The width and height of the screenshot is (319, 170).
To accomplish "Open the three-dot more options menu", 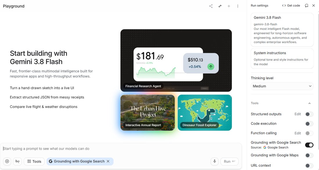I will [238, 6].
